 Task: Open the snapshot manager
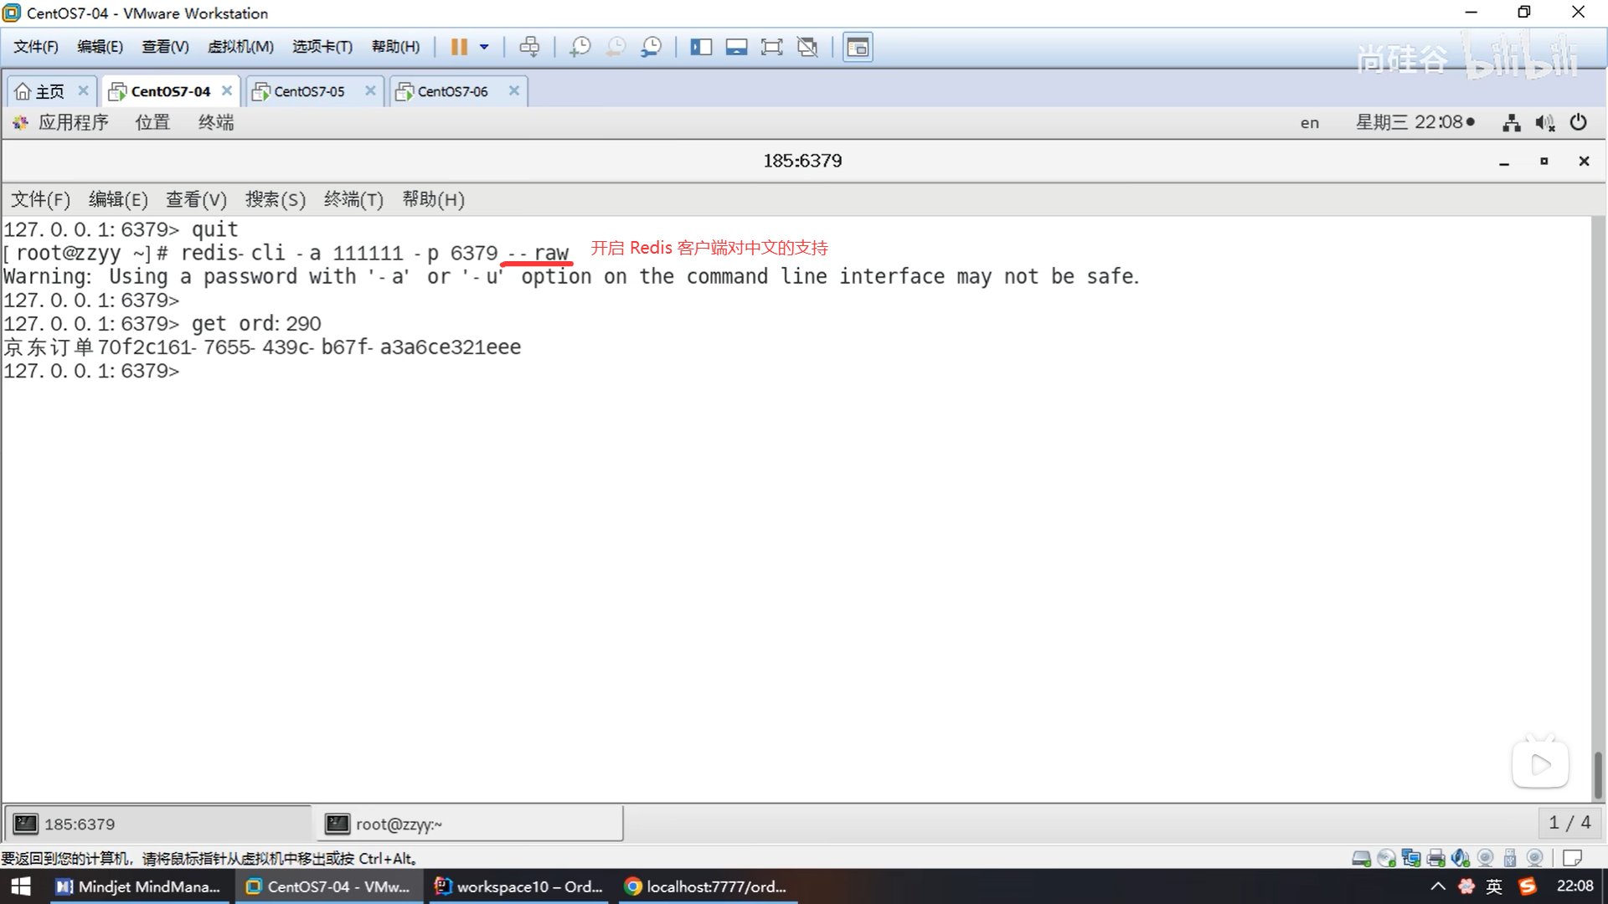651,47
